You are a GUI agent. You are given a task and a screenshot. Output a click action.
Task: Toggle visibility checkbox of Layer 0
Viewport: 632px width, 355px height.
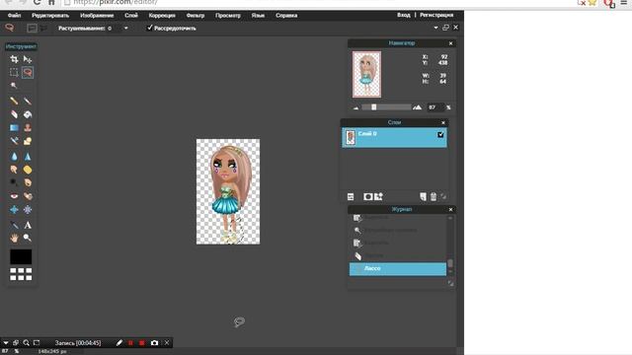coord(440,134)
